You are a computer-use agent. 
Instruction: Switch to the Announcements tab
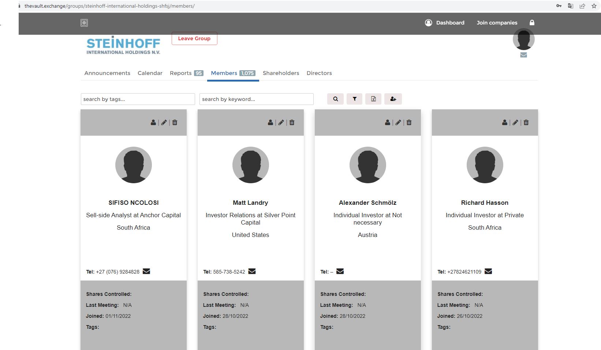pos(107,73)
